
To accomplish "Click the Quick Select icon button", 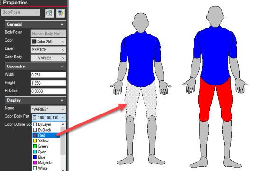I will point(49,13).
